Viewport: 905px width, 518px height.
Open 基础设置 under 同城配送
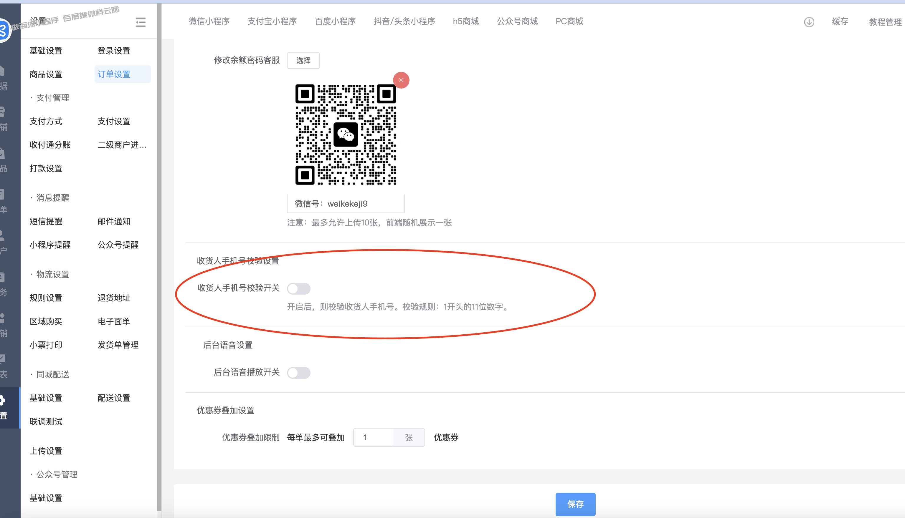click(x=46, y=398)
